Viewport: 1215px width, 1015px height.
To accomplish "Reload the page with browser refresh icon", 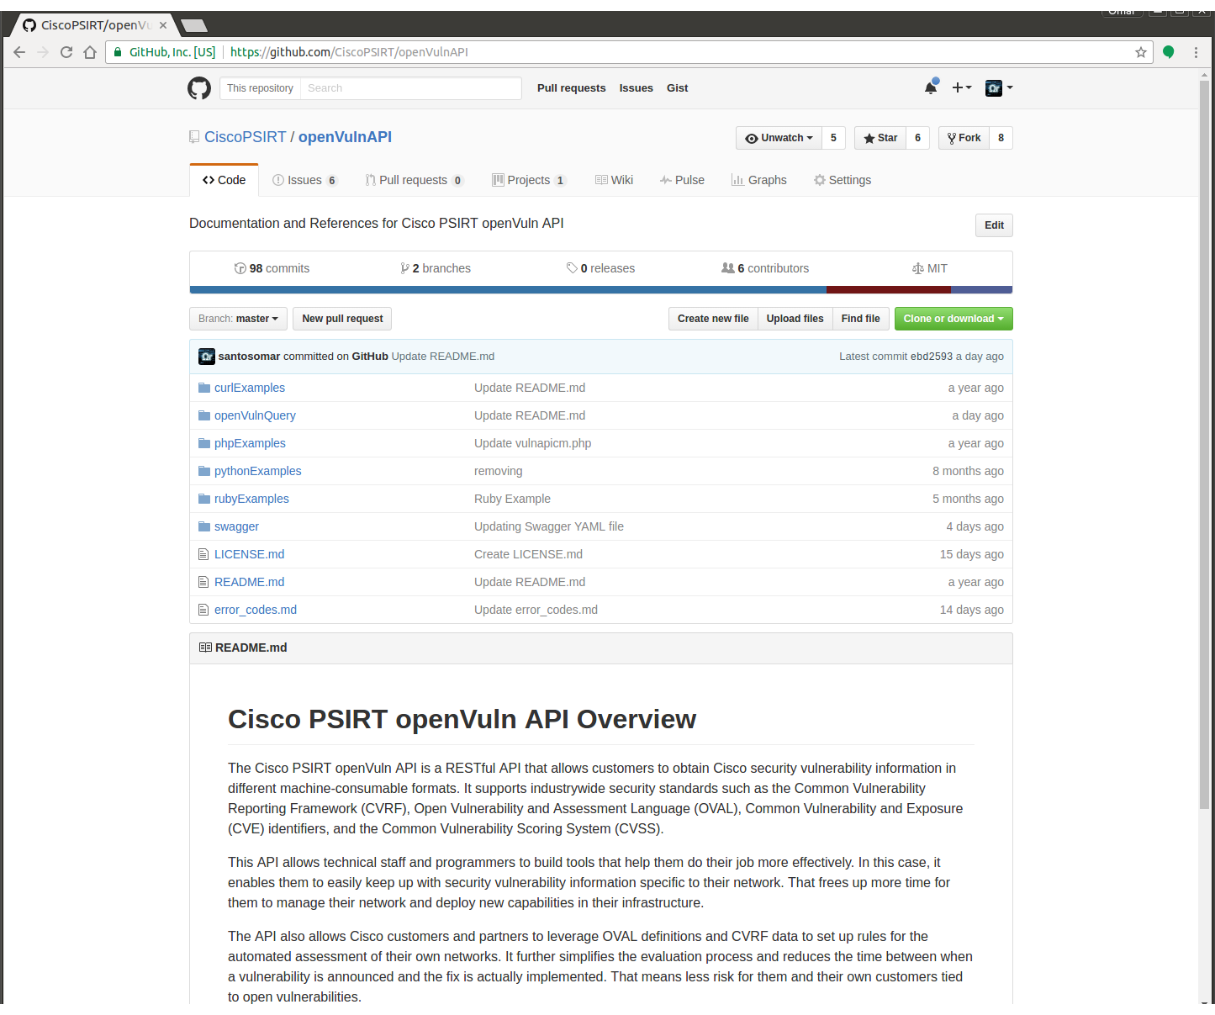I will [66, 52].
